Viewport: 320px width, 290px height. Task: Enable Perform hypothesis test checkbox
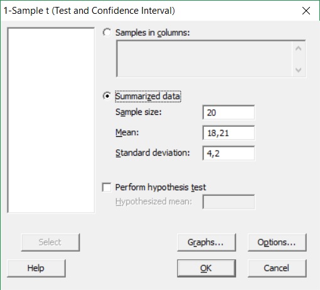107,187
